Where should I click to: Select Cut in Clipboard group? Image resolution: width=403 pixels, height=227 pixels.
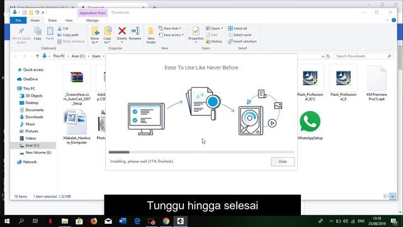tap(63, 28)
